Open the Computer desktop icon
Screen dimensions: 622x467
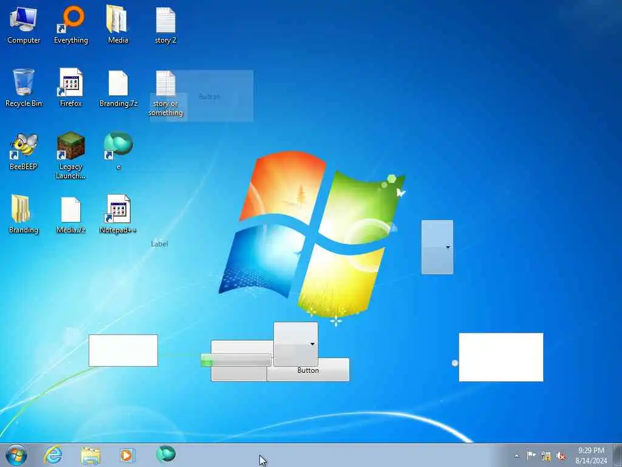24,25
